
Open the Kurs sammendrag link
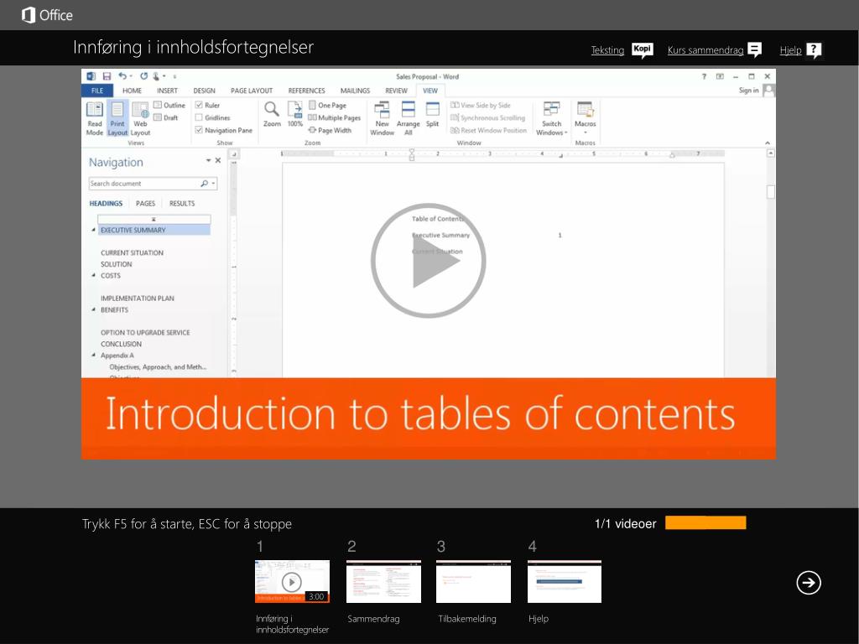pos(705,50)
